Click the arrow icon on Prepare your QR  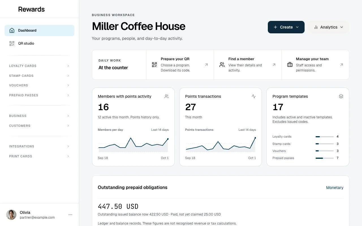pos(206,65)
